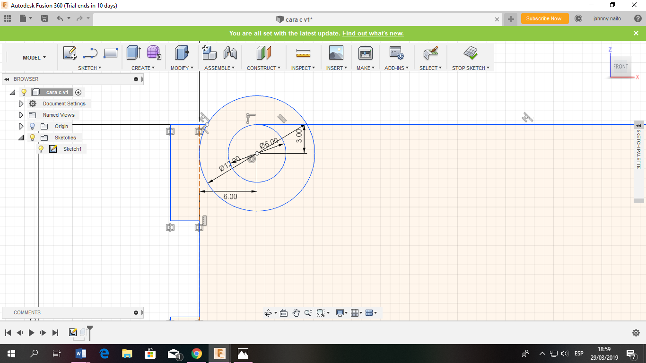
Task: Collapse the Sketches folder node
Action: click(21, 138)
